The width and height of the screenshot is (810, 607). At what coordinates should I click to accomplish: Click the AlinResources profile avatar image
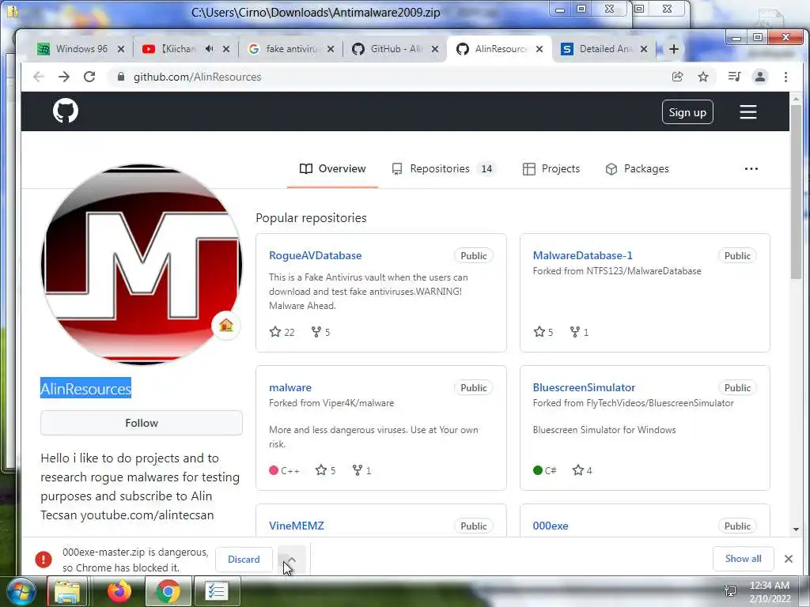click(141, 264)
